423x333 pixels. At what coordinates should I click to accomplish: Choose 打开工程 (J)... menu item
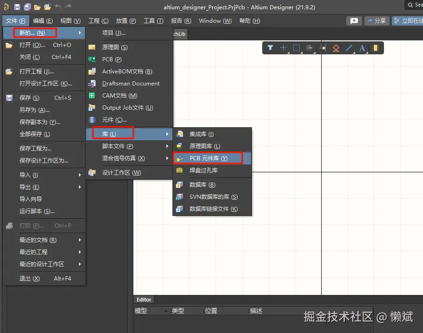click(x=44, y=72)
